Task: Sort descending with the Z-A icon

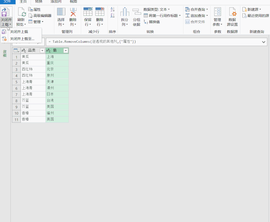Action: click(x=112, y=15)
